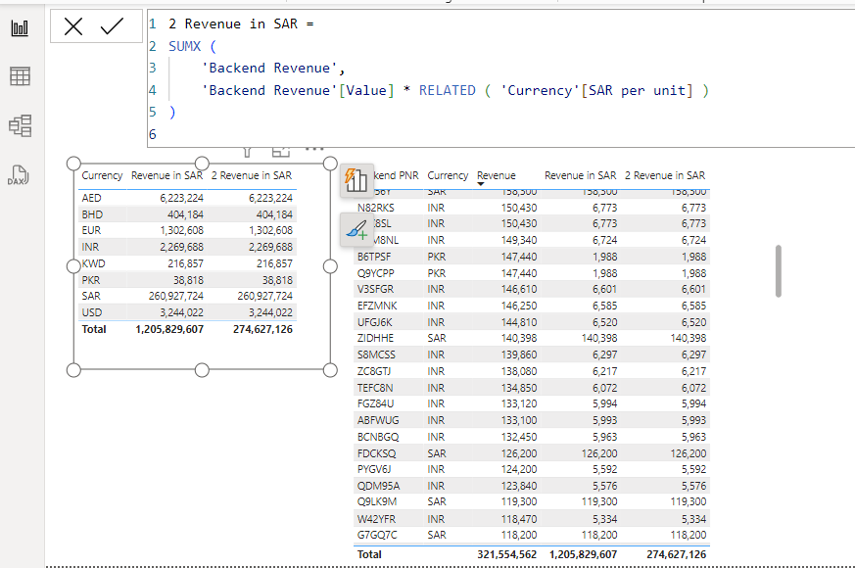Click the sort arrow under the Revenue header
This screenshot has height=568, width=855.
point(481,184)
